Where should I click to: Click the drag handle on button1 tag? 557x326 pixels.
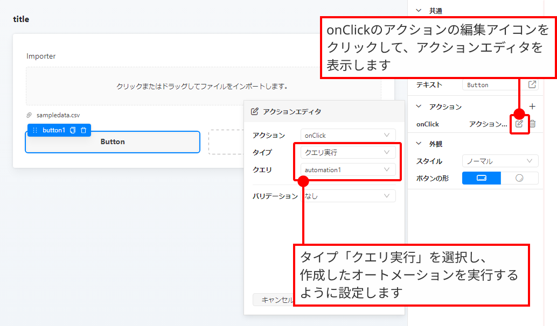[x=35, y=130]
